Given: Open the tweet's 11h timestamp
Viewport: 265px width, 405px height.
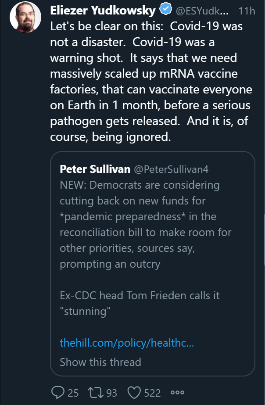Looking at the screenshot, I should (x=247, y=10).
